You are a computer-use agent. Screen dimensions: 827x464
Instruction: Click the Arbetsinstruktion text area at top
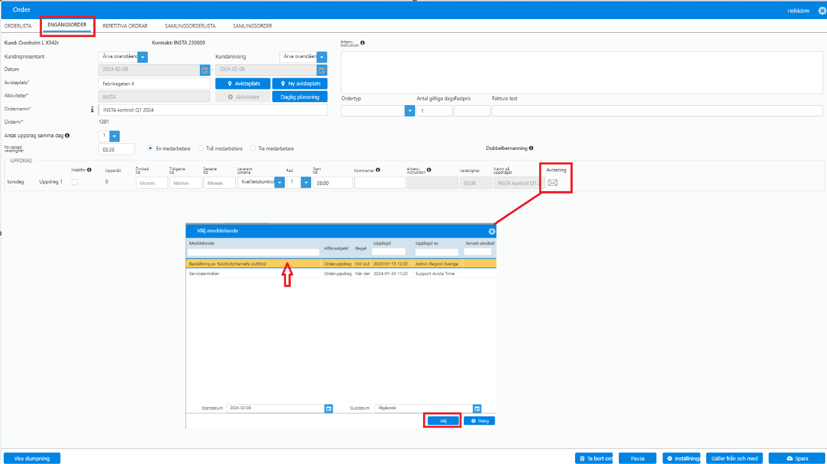coord(583,72)
